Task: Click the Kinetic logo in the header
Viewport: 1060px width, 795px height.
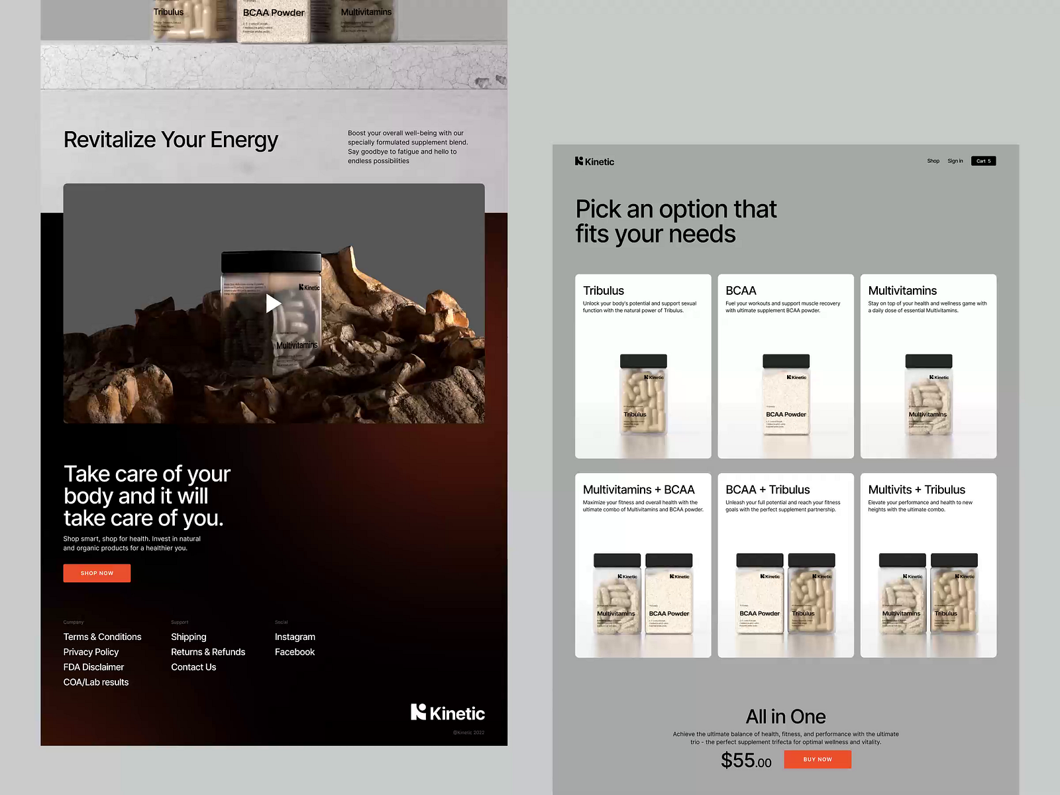Action: coord(594,162)
